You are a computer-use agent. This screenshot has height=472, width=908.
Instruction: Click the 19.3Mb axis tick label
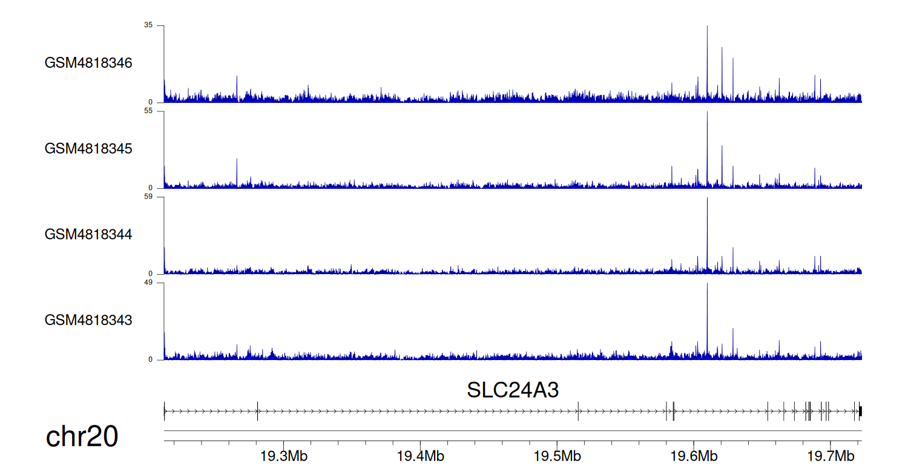click(x=283, y=454)
